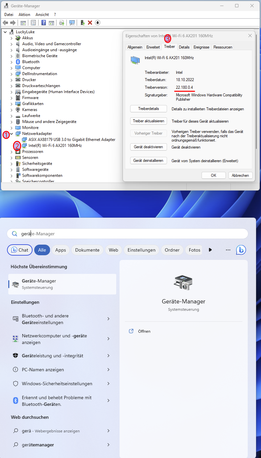
Task: Open Bing icon beside the search filters
Action: coord(241,250)
